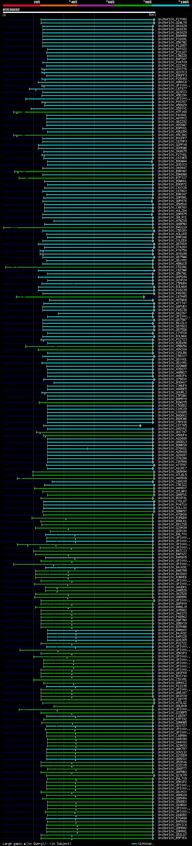
Task: Select the UniRef100_B7FIX7 hit
Action: coord(172,178)
